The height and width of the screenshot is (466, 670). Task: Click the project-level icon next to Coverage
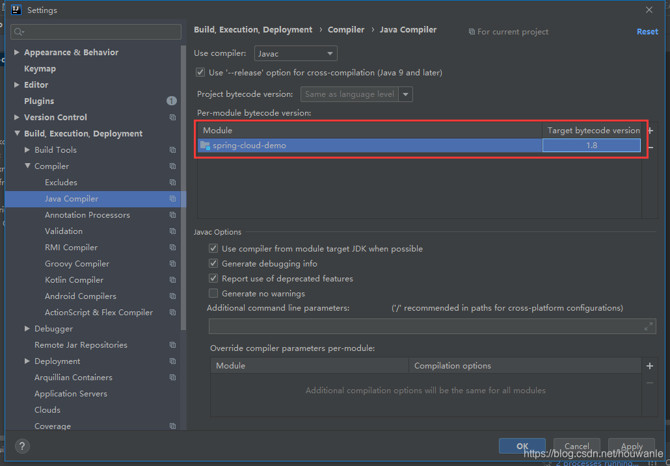(172, 426)
